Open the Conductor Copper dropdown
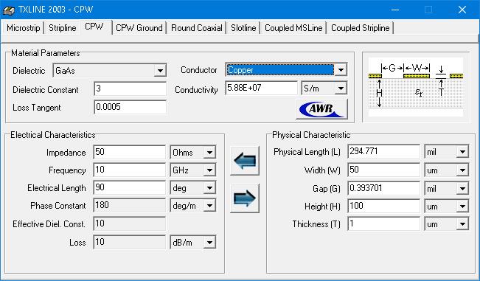The image size is (480, 281). [341, 70]
